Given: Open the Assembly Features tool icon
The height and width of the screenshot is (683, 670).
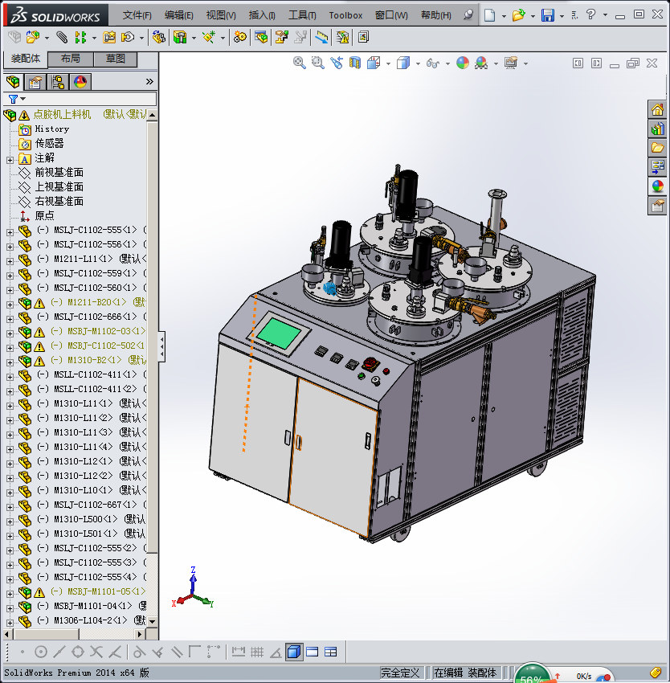Looking at the screenshot, I should [180, 38].
